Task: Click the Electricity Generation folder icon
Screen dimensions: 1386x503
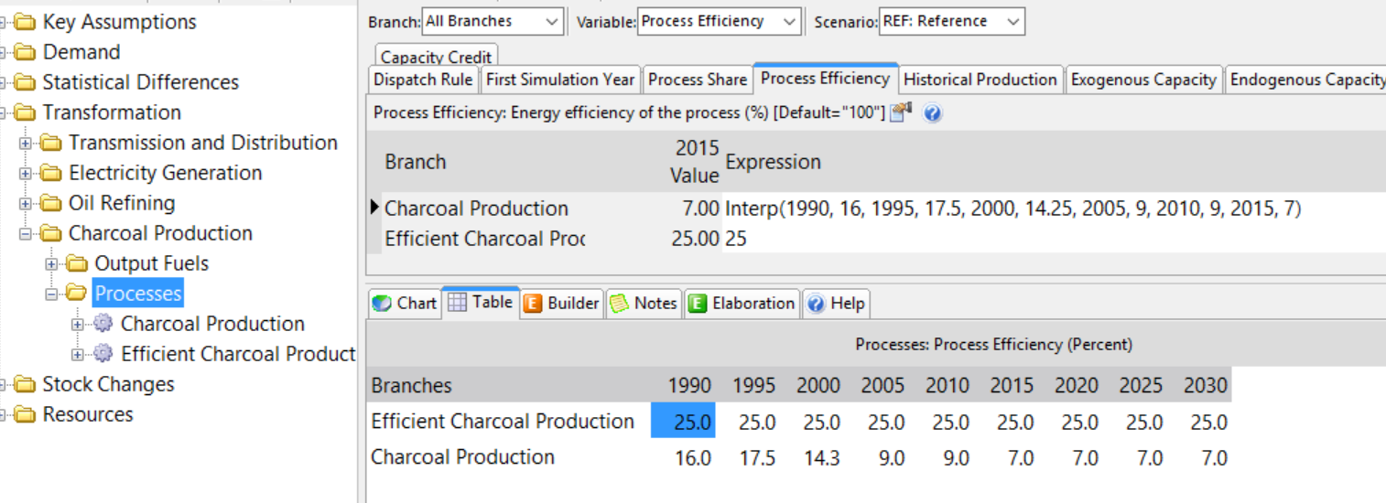Action: point(51,173)
